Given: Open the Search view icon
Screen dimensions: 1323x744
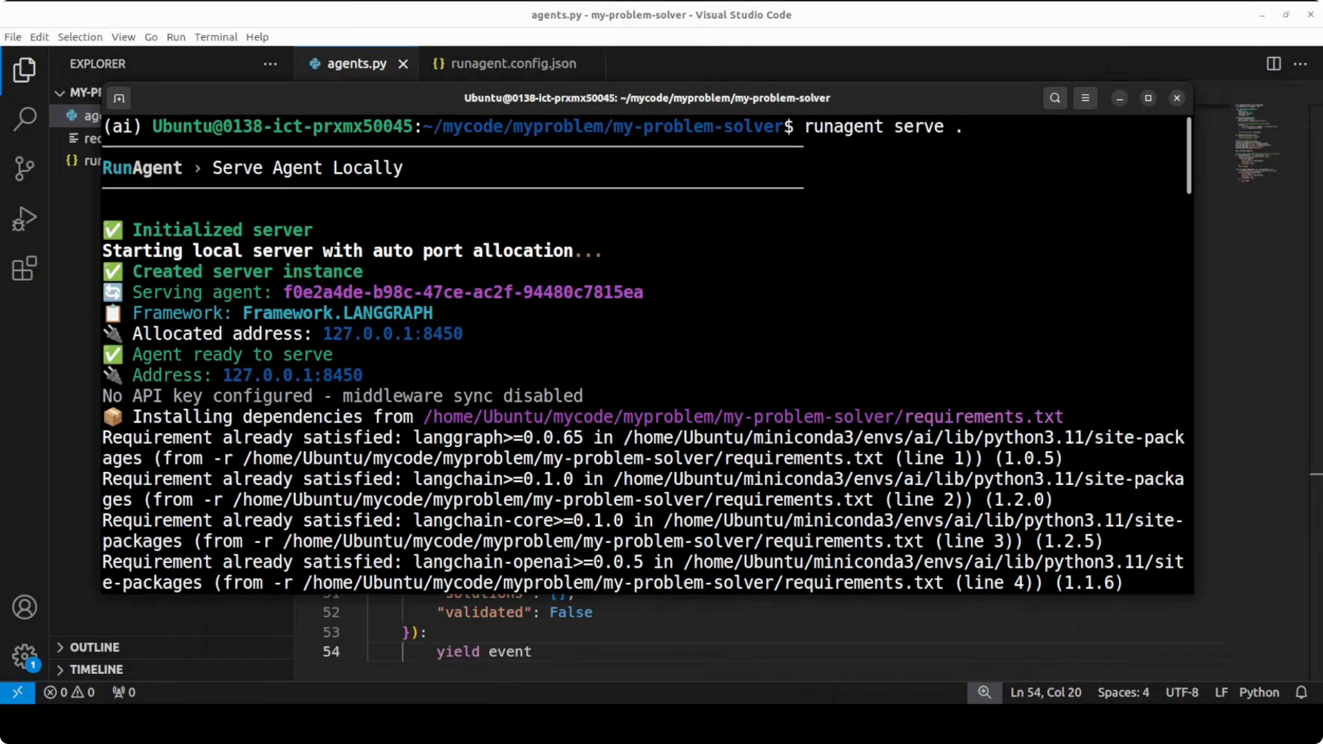Looking at the screenshot, I should tap(24, 119).
